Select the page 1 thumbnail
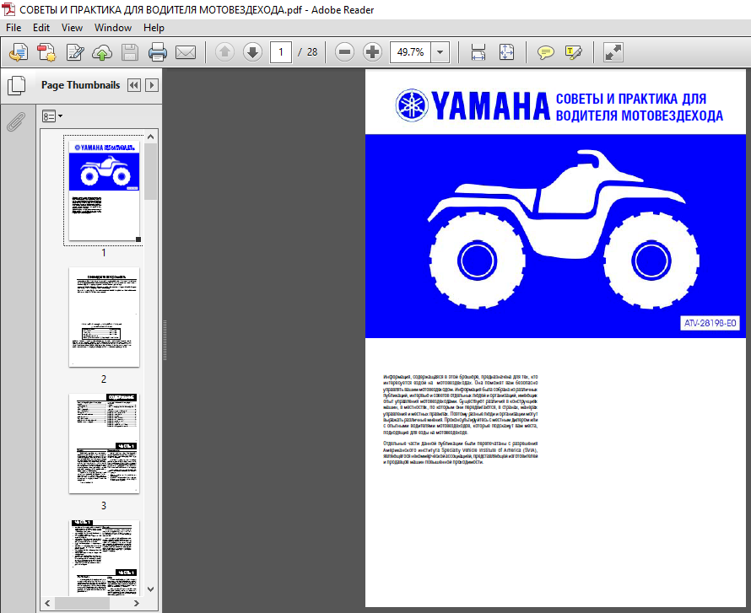This screenshot has height=613, width=751. pos(104,191)
